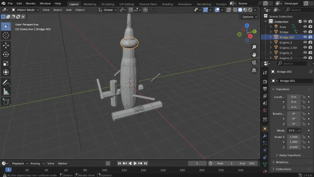Select the Select Box tool

click(6, 27)
